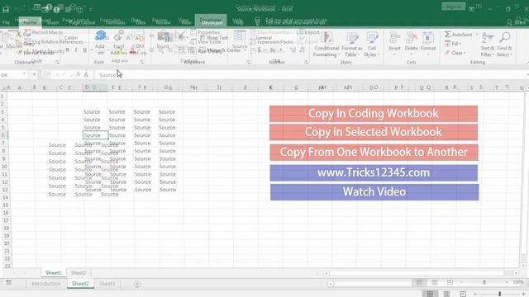Click the Record Macro icon
The height and width of the screenshot is (297, 529).
[27, 32]
